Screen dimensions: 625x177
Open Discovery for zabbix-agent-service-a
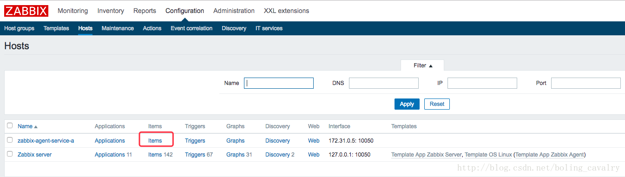click(x=277, y=141)
